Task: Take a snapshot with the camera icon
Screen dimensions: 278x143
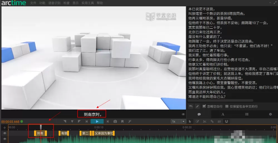Action: point(115,121)
